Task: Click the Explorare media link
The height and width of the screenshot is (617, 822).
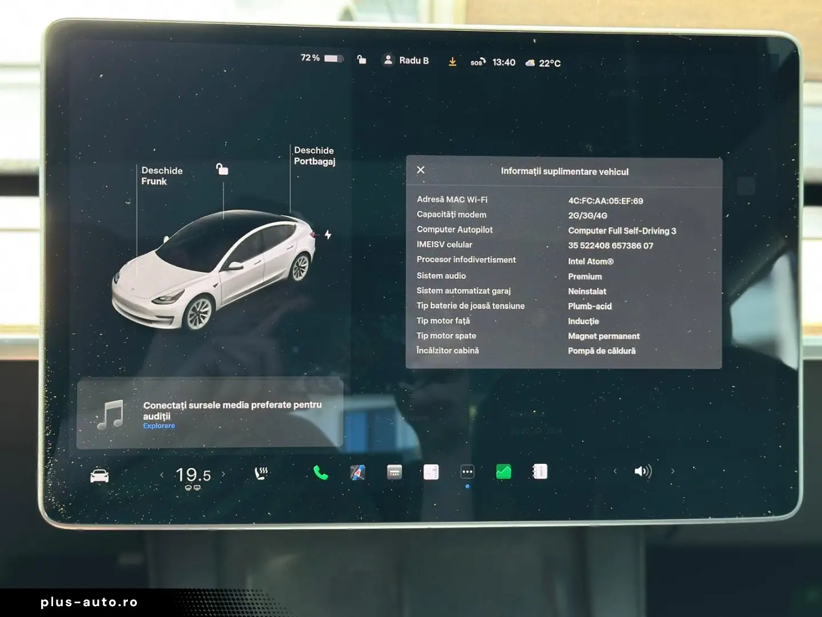Action: 159,426
